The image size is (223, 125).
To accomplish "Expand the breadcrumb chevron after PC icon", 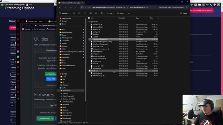I will tap(86, 7).
